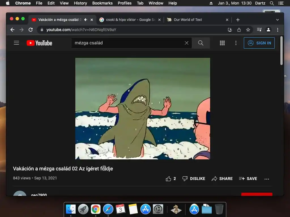Run search with the magnifier button
Image resolution: width=290 pixels, height=217 pixels.
[201, 43]
